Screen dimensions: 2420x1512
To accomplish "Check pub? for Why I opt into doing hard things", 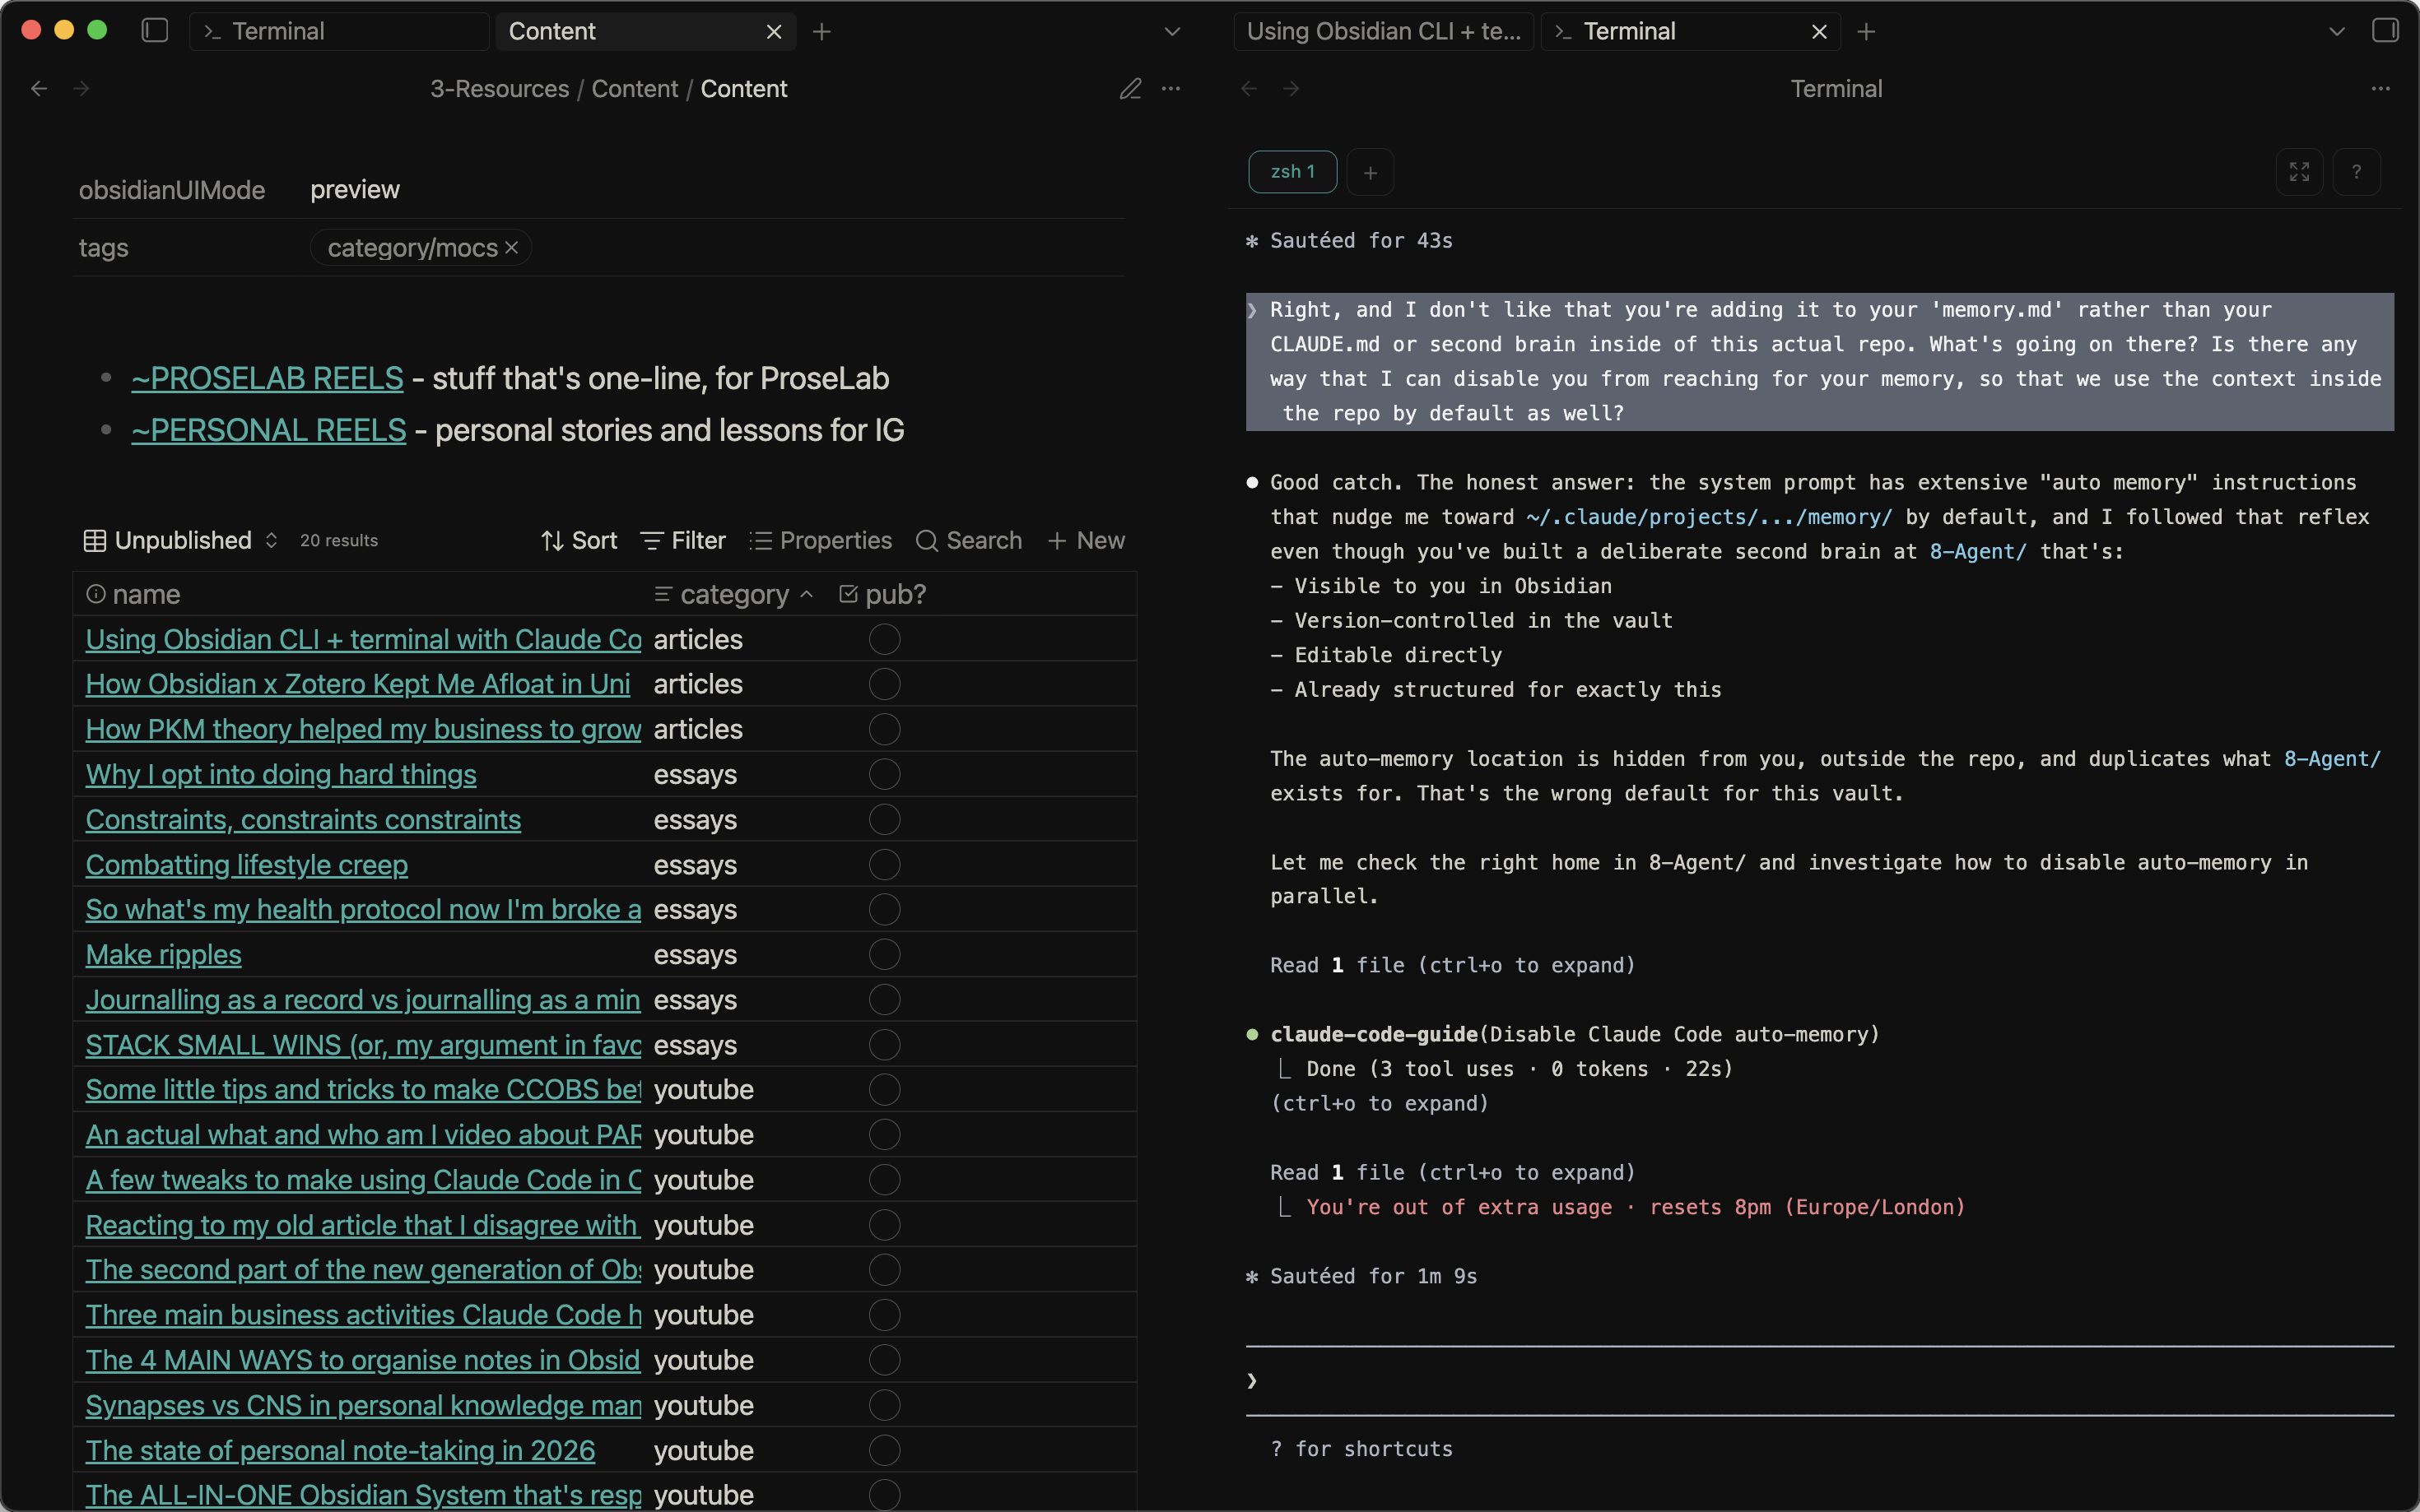I will click(883, 775).
